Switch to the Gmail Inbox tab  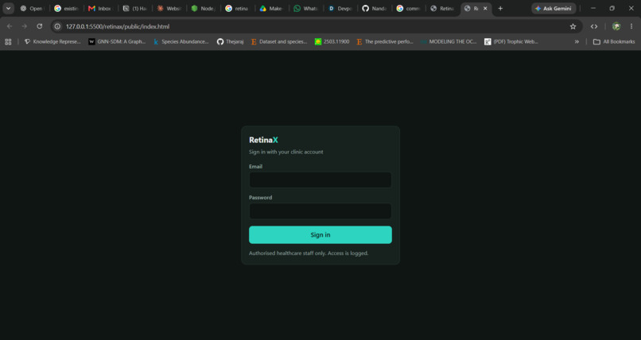(x=100, y=8)
